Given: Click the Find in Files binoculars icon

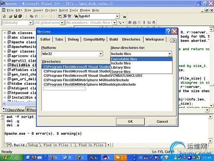Looking at the screenshot, I should pos(76,16).
